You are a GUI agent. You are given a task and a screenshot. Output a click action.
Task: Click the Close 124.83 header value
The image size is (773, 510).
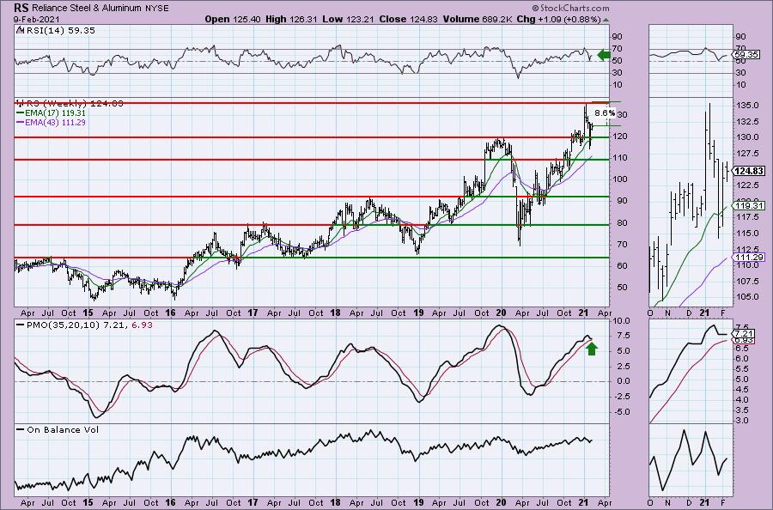pos(408,19)
